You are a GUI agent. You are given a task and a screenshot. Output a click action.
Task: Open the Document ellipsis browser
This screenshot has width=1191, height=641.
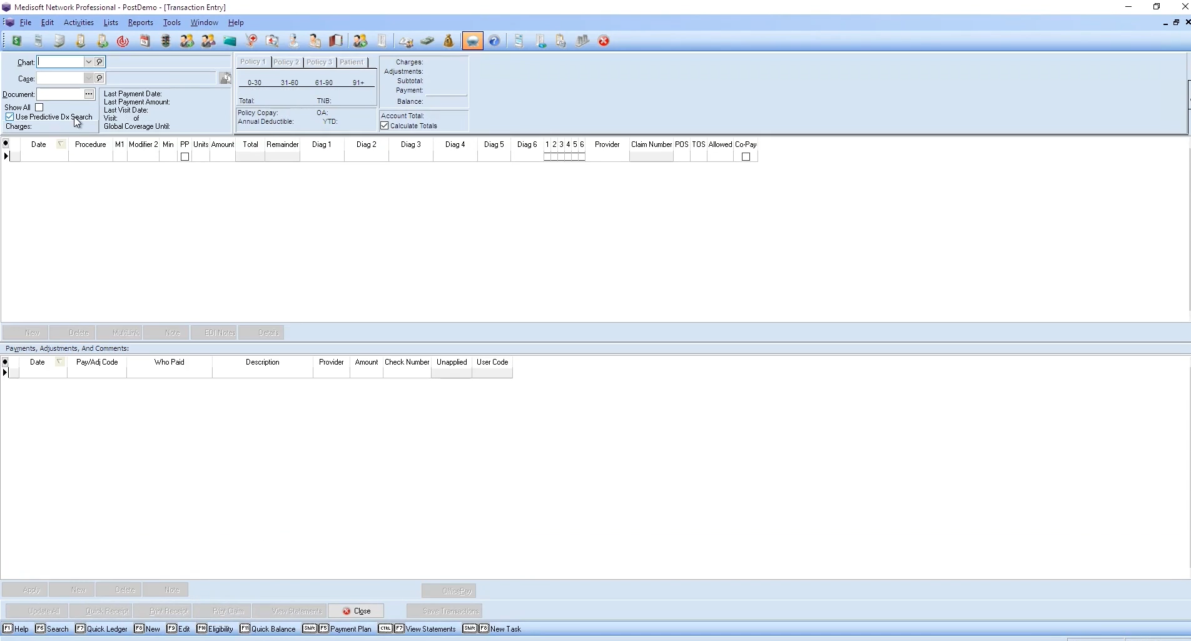tap(89, 94)
